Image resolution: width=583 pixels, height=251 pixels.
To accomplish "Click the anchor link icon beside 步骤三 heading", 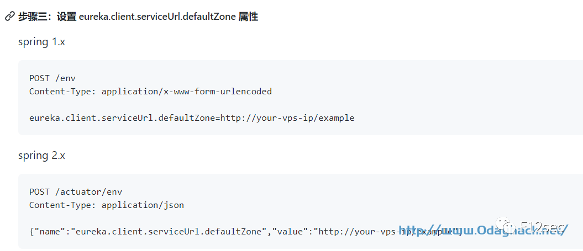I will pyautogui.click(x=9, y=17).
